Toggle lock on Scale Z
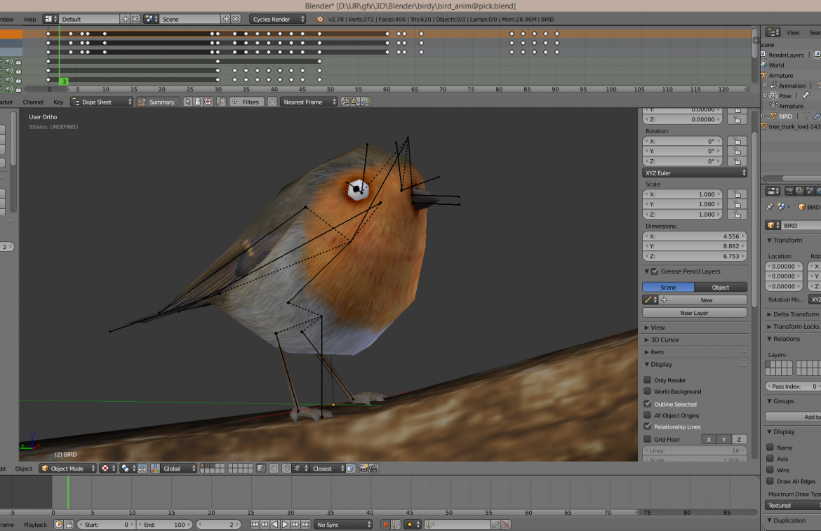Screen dimensions: 821x531 point(737,215)
